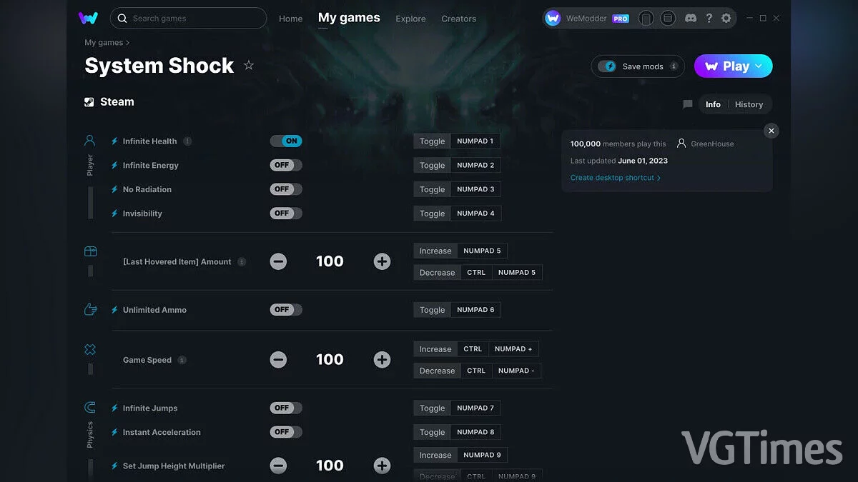858x482 pixels.
Task: Increase Game Speed with the plus button
Action: (x=382, y=360)
